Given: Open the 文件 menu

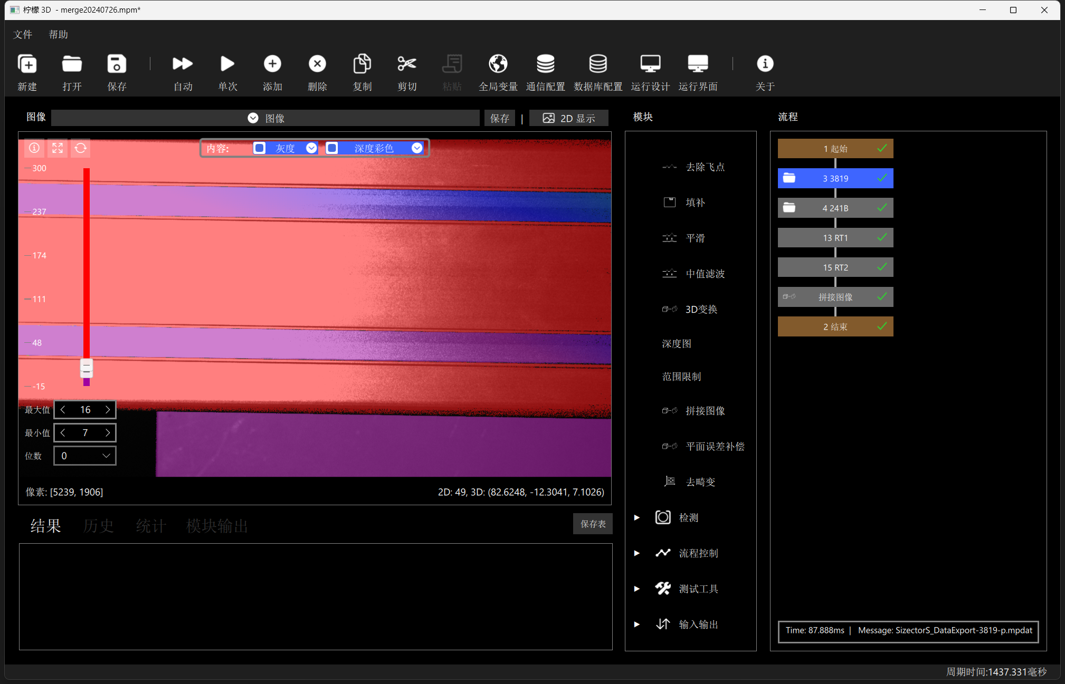Looking at the screenshot, I should pos(23,34).
